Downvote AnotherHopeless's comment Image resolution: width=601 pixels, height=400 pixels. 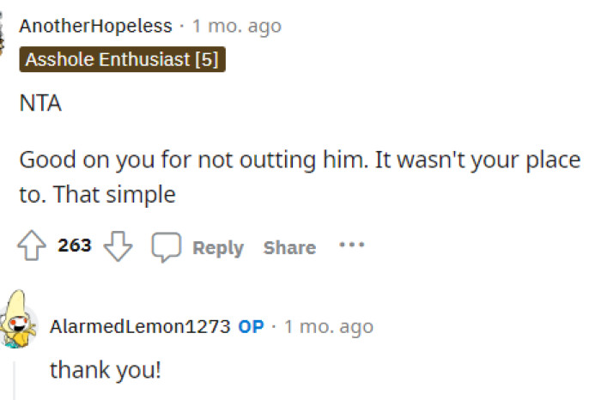click(x=118, y=247)
